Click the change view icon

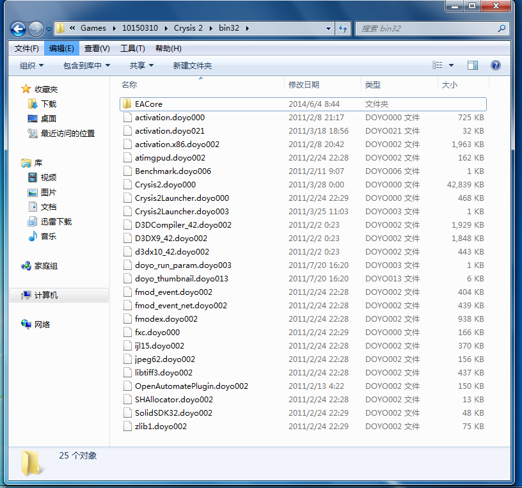coord(437,65)
